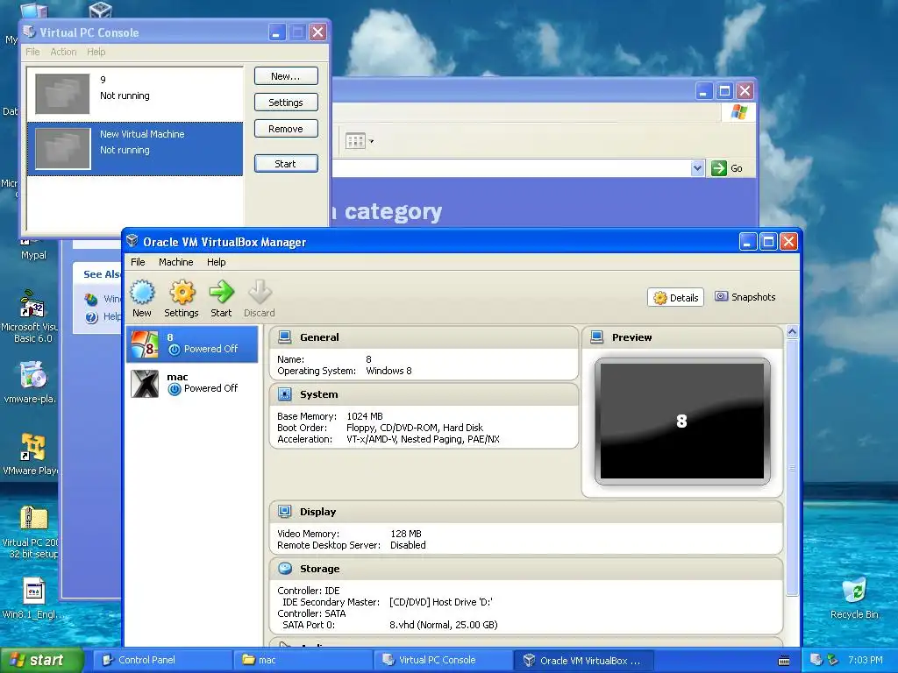Viewport: 898px width, 673px height.
Task: Open the Mypal desktop shortcut
Action: point(33,249)
